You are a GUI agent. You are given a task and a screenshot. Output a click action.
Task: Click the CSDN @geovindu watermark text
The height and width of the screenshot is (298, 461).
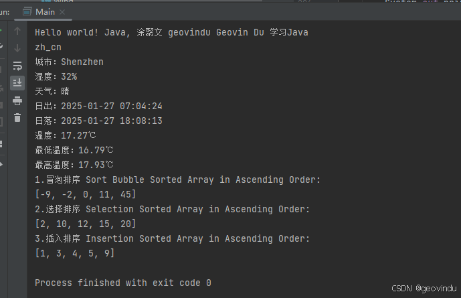click(x=424, y=289)
